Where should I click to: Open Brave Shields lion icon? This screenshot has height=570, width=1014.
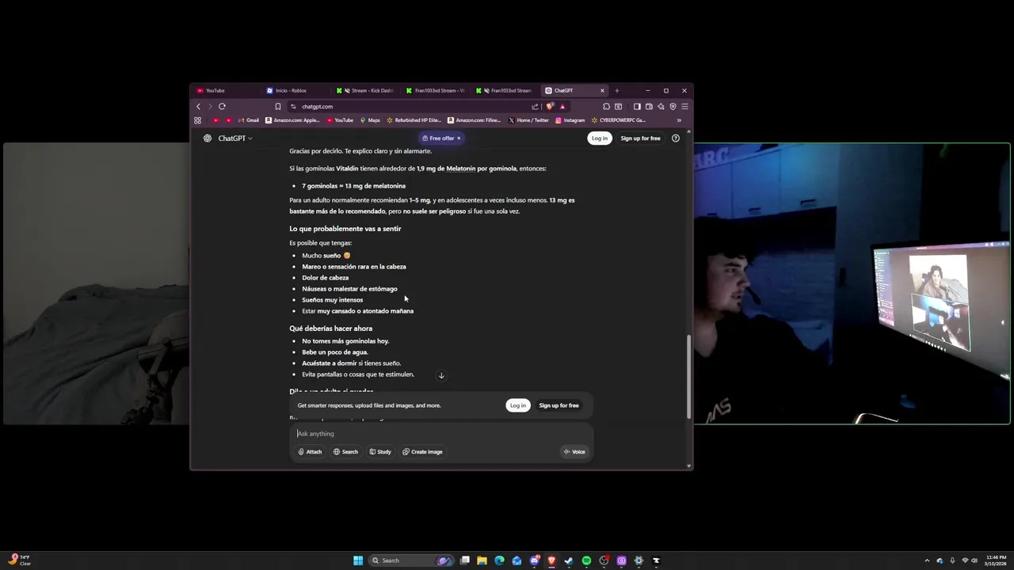pos(550,106)
